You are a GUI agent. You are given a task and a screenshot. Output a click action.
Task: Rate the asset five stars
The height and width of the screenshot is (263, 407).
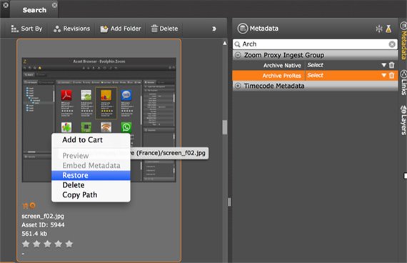pos(69,244)
